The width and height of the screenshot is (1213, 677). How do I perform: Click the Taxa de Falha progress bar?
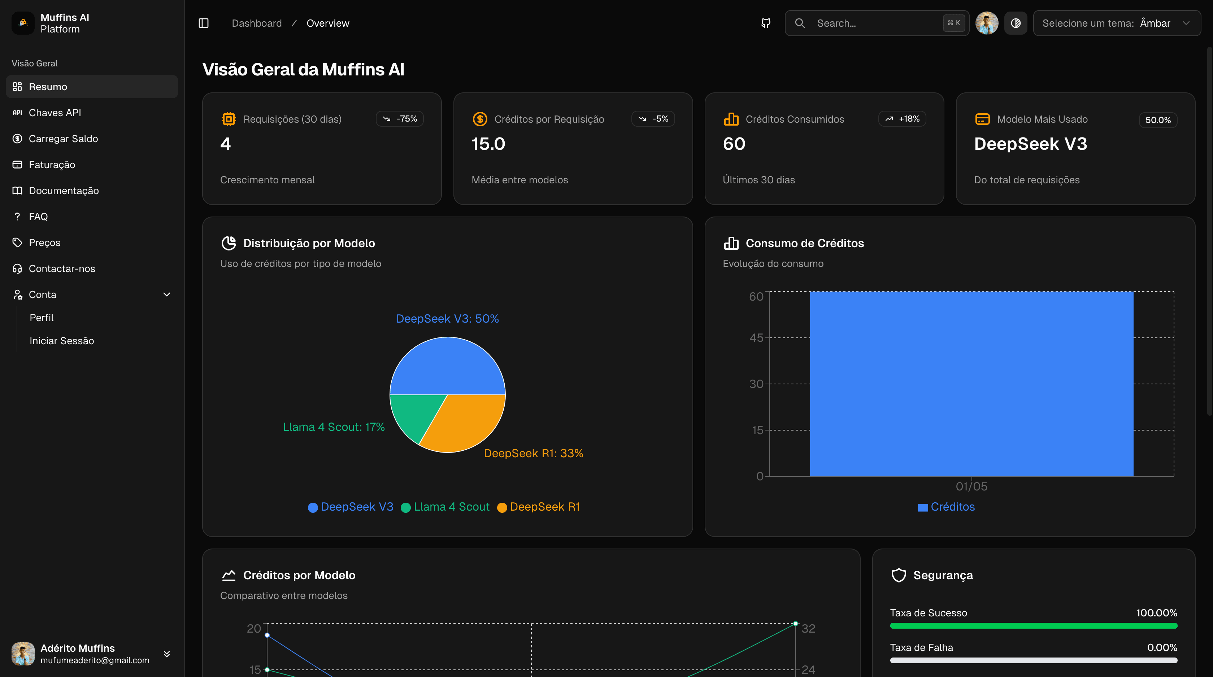pyautogui.click(x=1034, y=660)
